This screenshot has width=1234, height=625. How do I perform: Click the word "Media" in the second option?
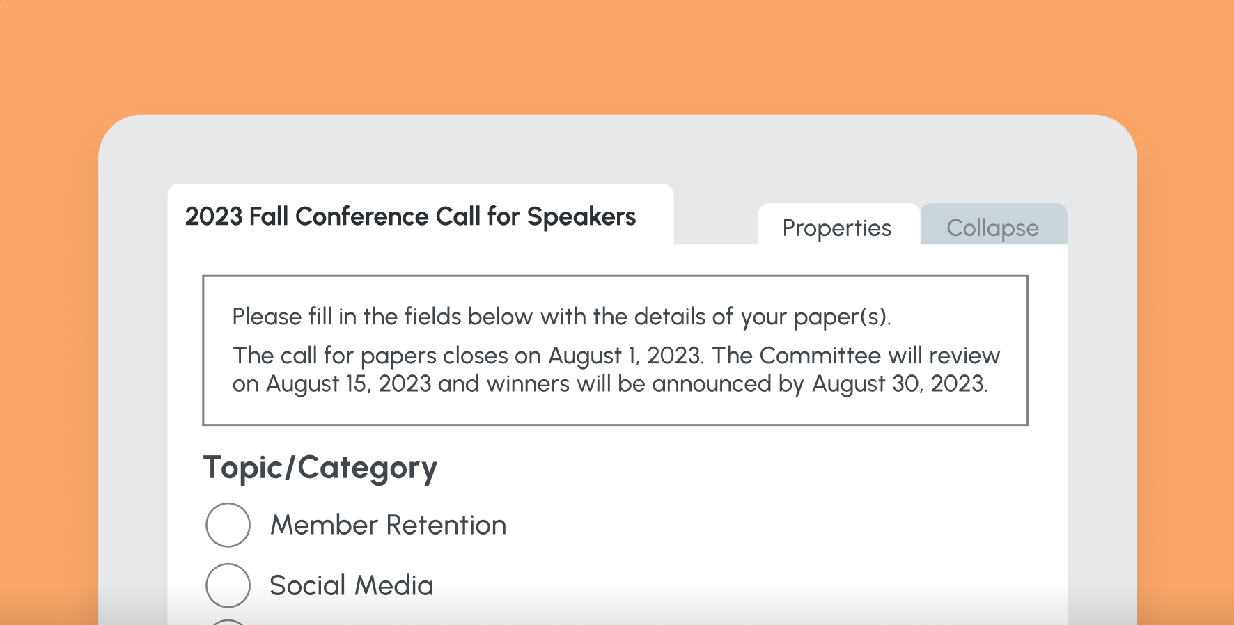coord(393,585)
